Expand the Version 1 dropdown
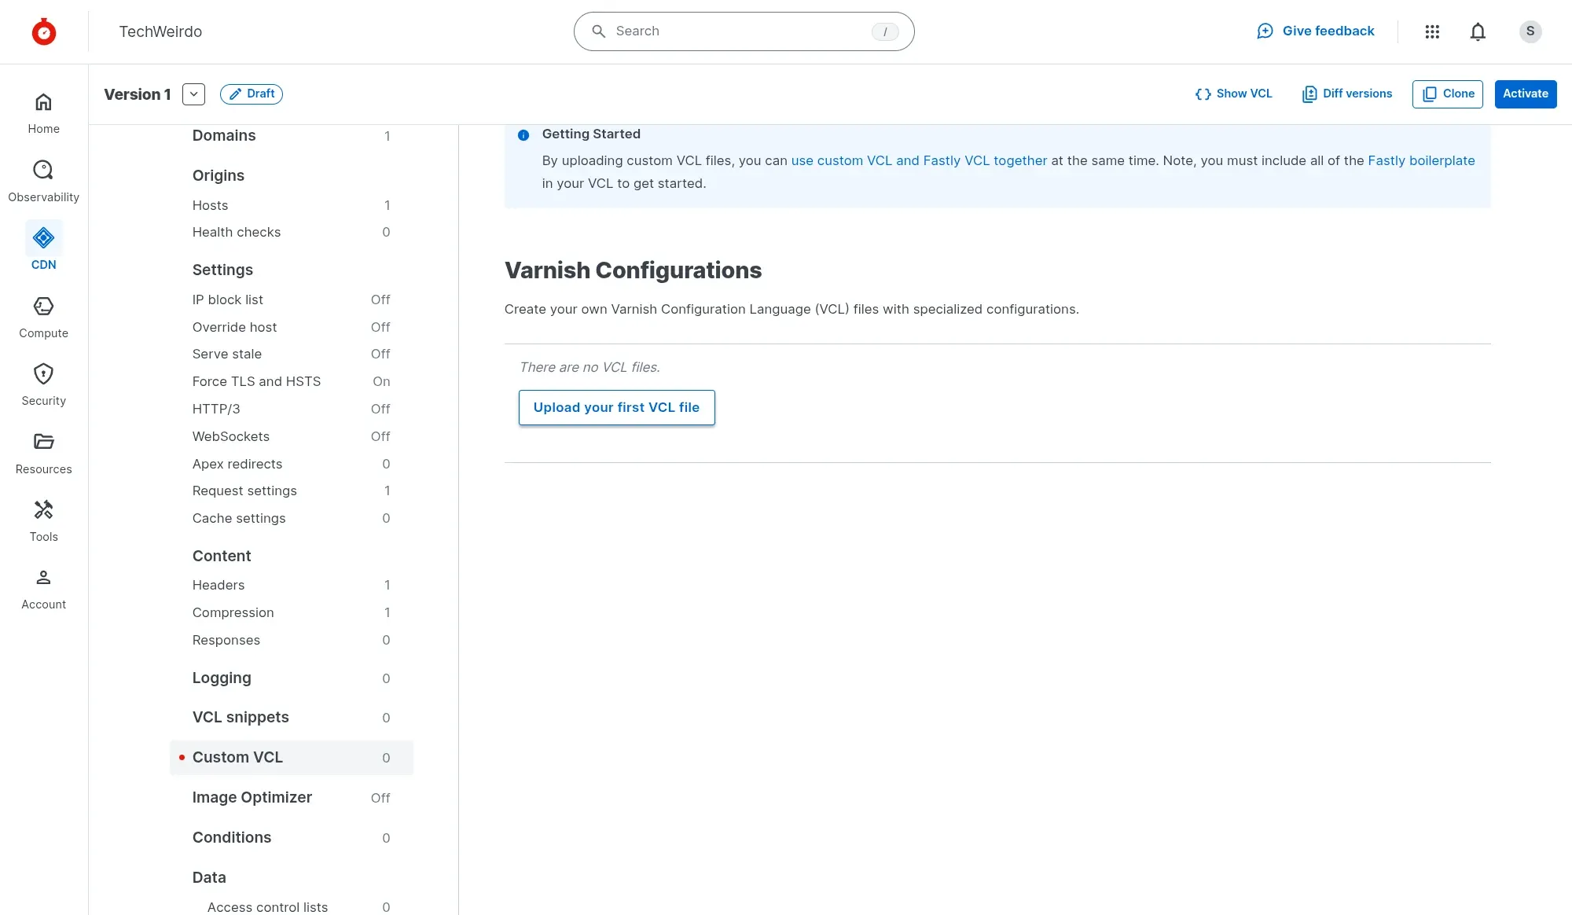The width and height of the screenshot is (1572, 915). (x=193, y=94)
